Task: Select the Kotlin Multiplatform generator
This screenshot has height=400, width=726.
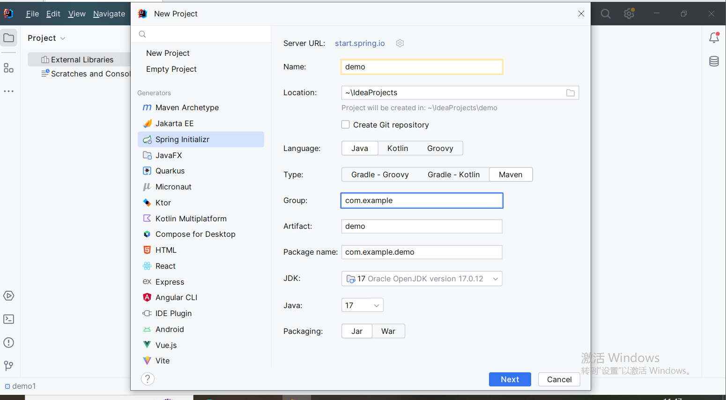Action: 201,219
